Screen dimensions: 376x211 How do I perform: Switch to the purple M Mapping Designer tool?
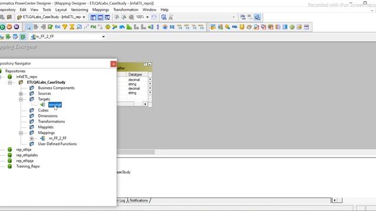click(x=16, y=27)
